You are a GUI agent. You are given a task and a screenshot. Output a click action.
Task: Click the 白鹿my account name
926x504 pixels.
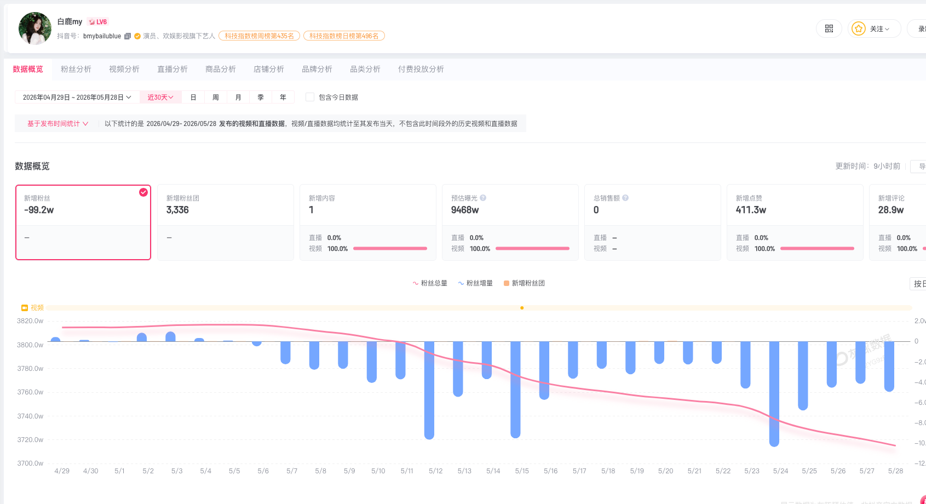click(x=70, y=22)
